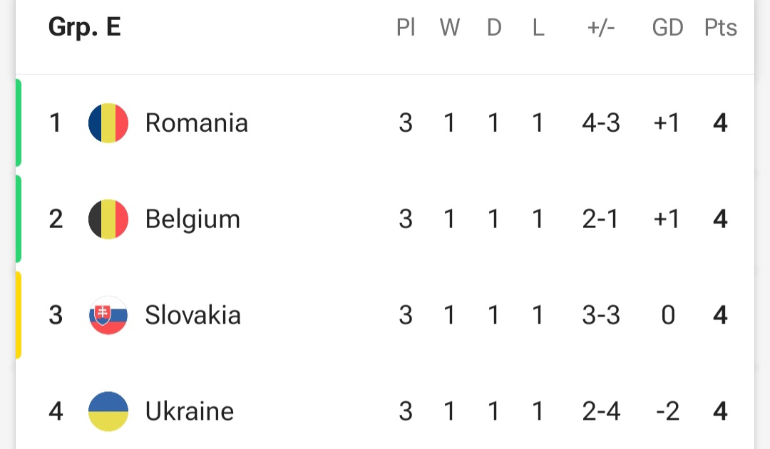Screen dimensions: 770x449
Task: Tap the Slovakia flag icon
Action: click(108, 315)
